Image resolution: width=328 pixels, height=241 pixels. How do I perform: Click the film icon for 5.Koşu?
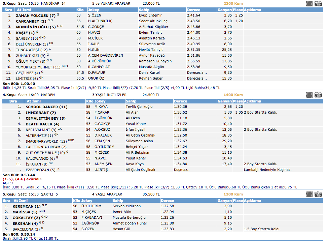(x=309, y=194)
